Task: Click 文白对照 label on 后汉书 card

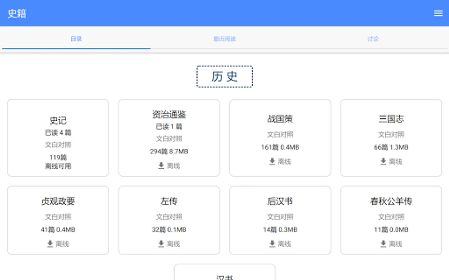Action: coord(280,217)
